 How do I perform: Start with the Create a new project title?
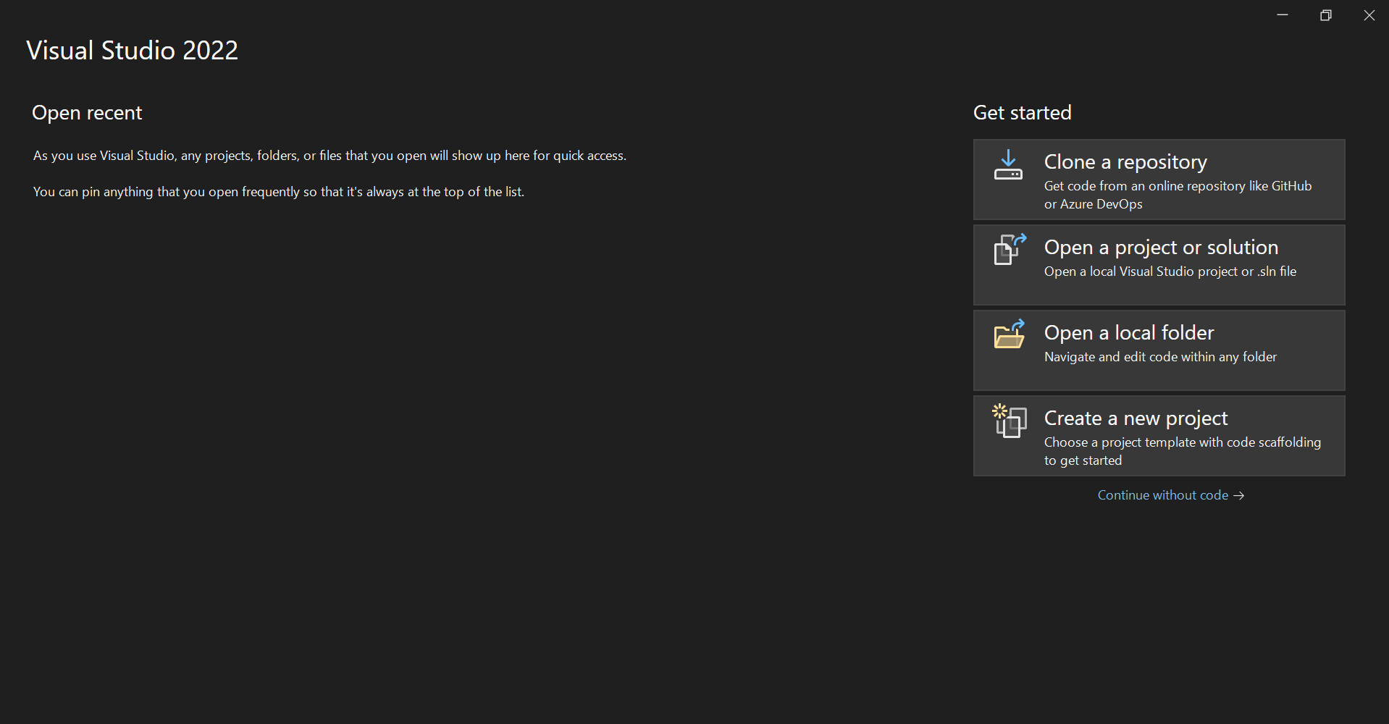[1136, 418]
